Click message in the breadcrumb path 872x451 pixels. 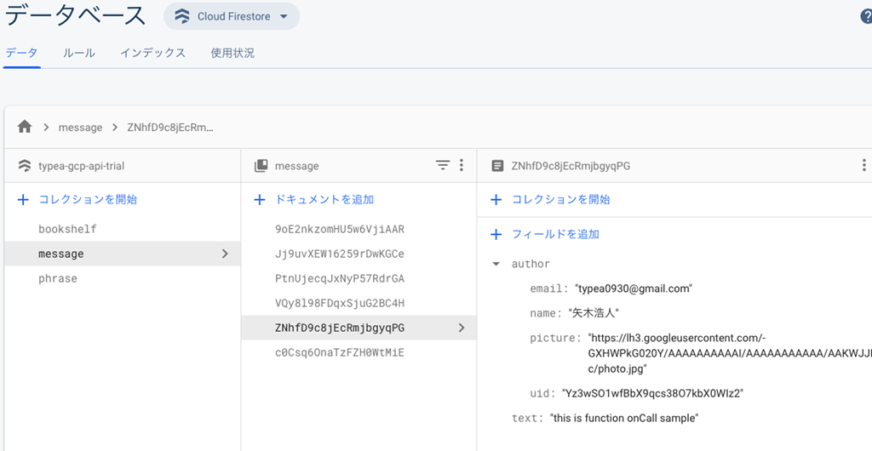click(x=80, y=128)
